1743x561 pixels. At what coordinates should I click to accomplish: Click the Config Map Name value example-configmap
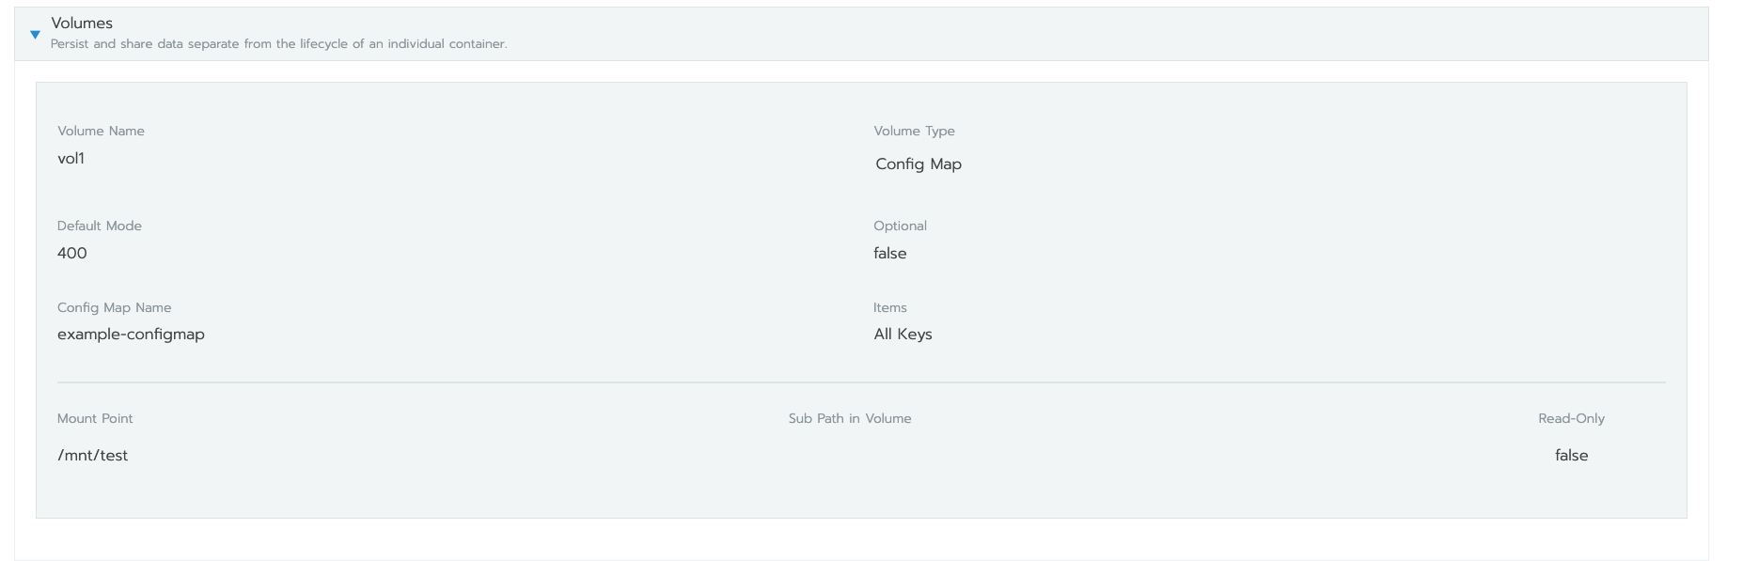pyautogui.click(x=131, y=334)
